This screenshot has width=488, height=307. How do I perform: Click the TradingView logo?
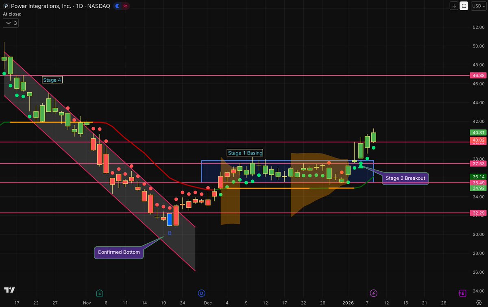point(10,290)
